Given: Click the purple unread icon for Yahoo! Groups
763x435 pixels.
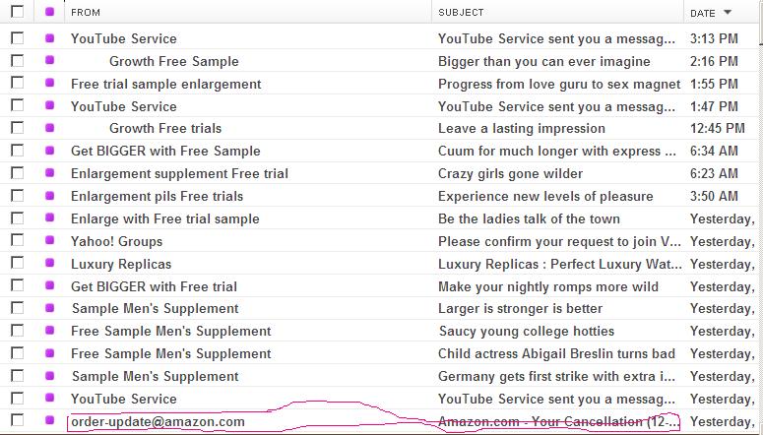Looking at the screenshot, I should (49, 241).
